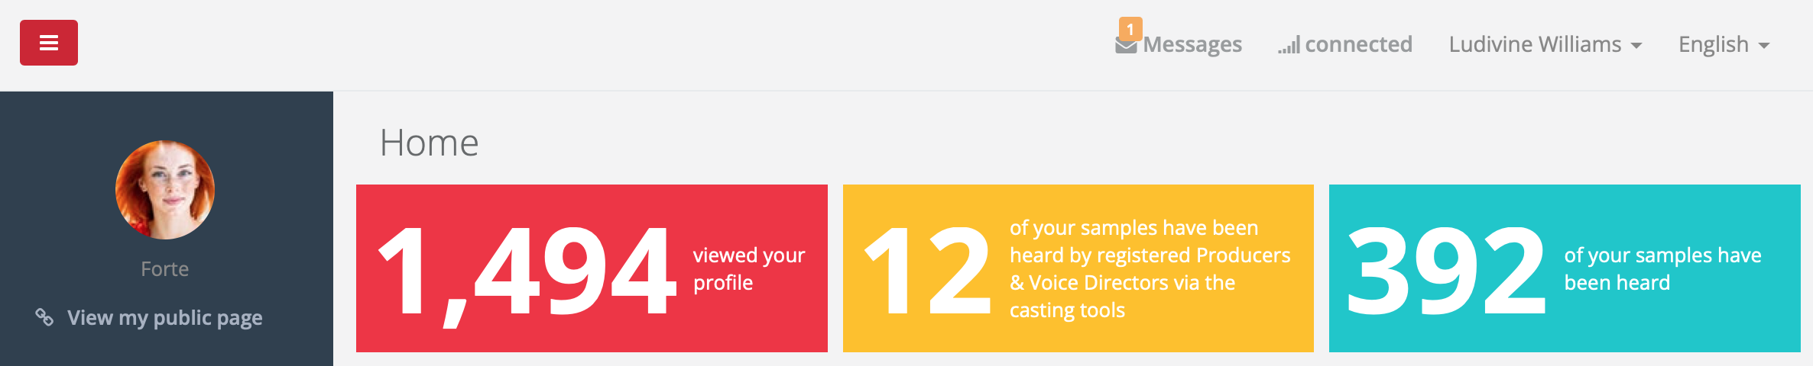This screenshot has width=1813, height=366.
Task: Select the red 1,494 profile views card
Action: [x=592, y=268]
